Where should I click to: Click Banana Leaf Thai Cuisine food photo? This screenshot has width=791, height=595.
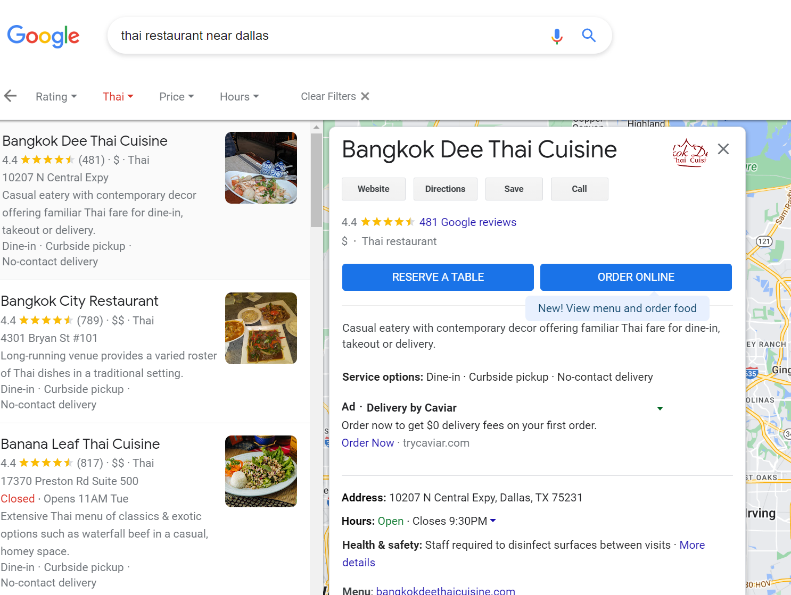click(261, 471)
